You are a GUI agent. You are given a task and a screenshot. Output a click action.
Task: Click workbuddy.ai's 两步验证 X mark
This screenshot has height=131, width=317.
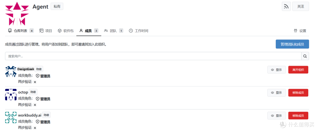tap(35, 128)
